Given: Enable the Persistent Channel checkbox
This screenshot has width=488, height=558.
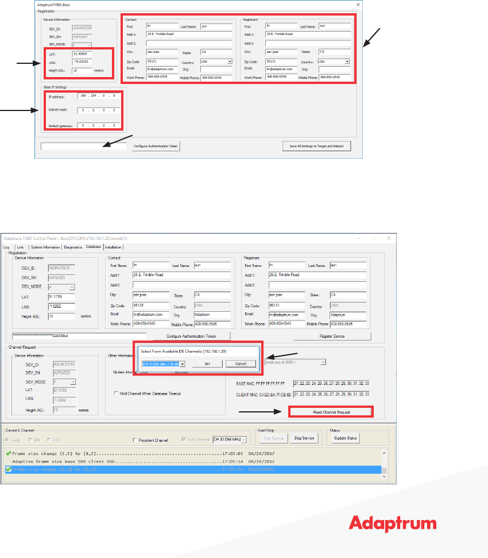Looking at the screenshot, I should click(x=134, y=440).
